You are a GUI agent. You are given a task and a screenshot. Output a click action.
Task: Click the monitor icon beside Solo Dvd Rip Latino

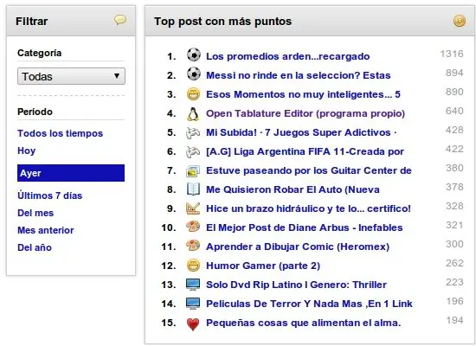click(193, 285)
